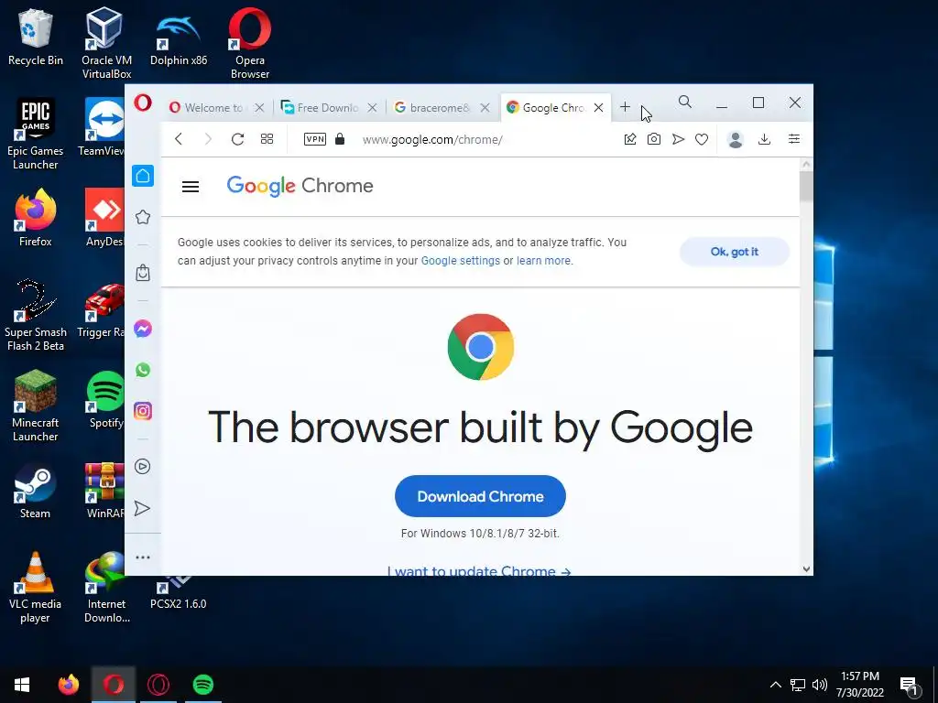This screenshot has width=938, height=703.
Task: Send page to My Flow icon
Action: point(678,139)
